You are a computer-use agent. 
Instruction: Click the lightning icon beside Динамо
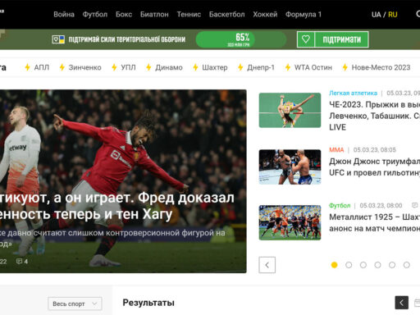pos(148,67)
